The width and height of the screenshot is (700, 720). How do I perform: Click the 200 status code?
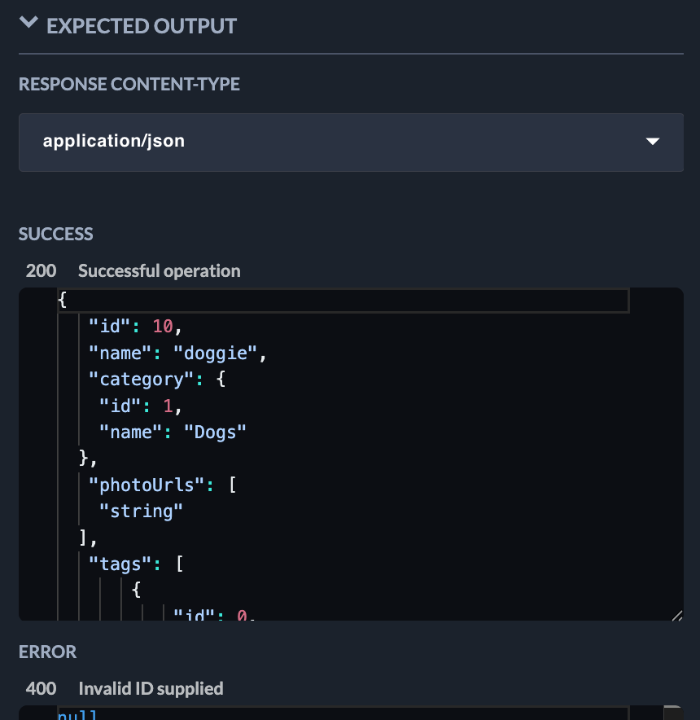coord(42,270)
